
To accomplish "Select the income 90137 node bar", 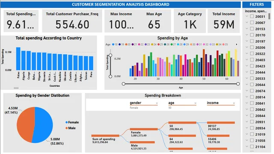I will [x=221, y=123].
